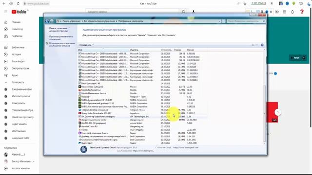
Task: Select the Telegram Desktop program row
Action: [x=142, y=110]
